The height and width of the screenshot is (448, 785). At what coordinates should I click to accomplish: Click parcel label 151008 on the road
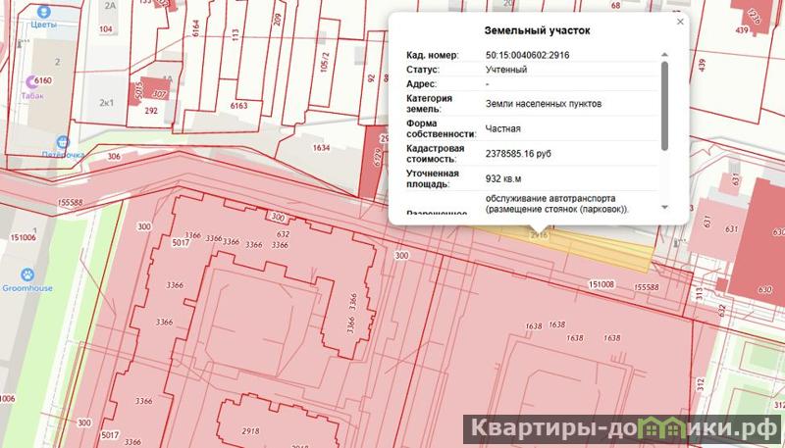click(601, 283)
